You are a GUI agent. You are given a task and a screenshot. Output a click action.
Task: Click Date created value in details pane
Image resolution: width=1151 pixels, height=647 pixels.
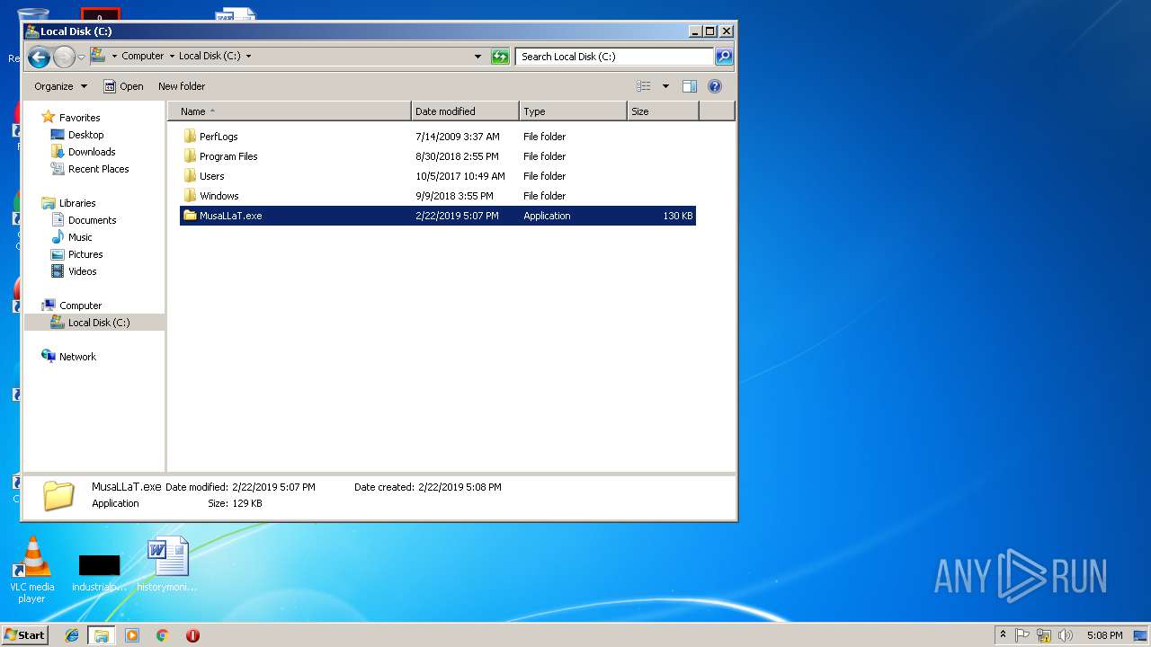pos(460,487)
